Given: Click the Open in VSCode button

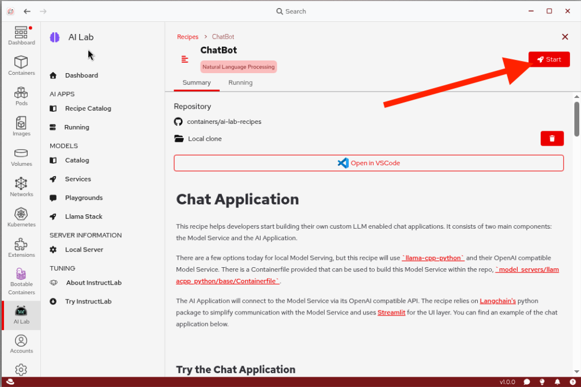Looking at the screenshot, I should (x=368, y=163).
